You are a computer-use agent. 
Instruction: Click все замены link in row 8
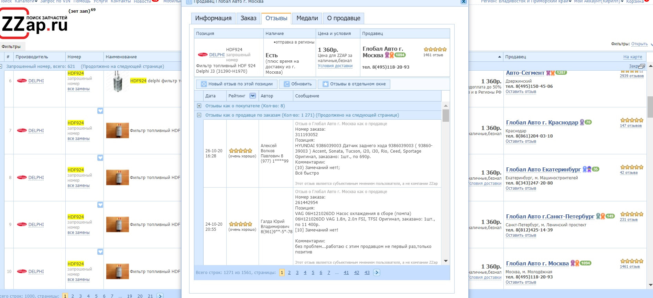pos(78,186)
